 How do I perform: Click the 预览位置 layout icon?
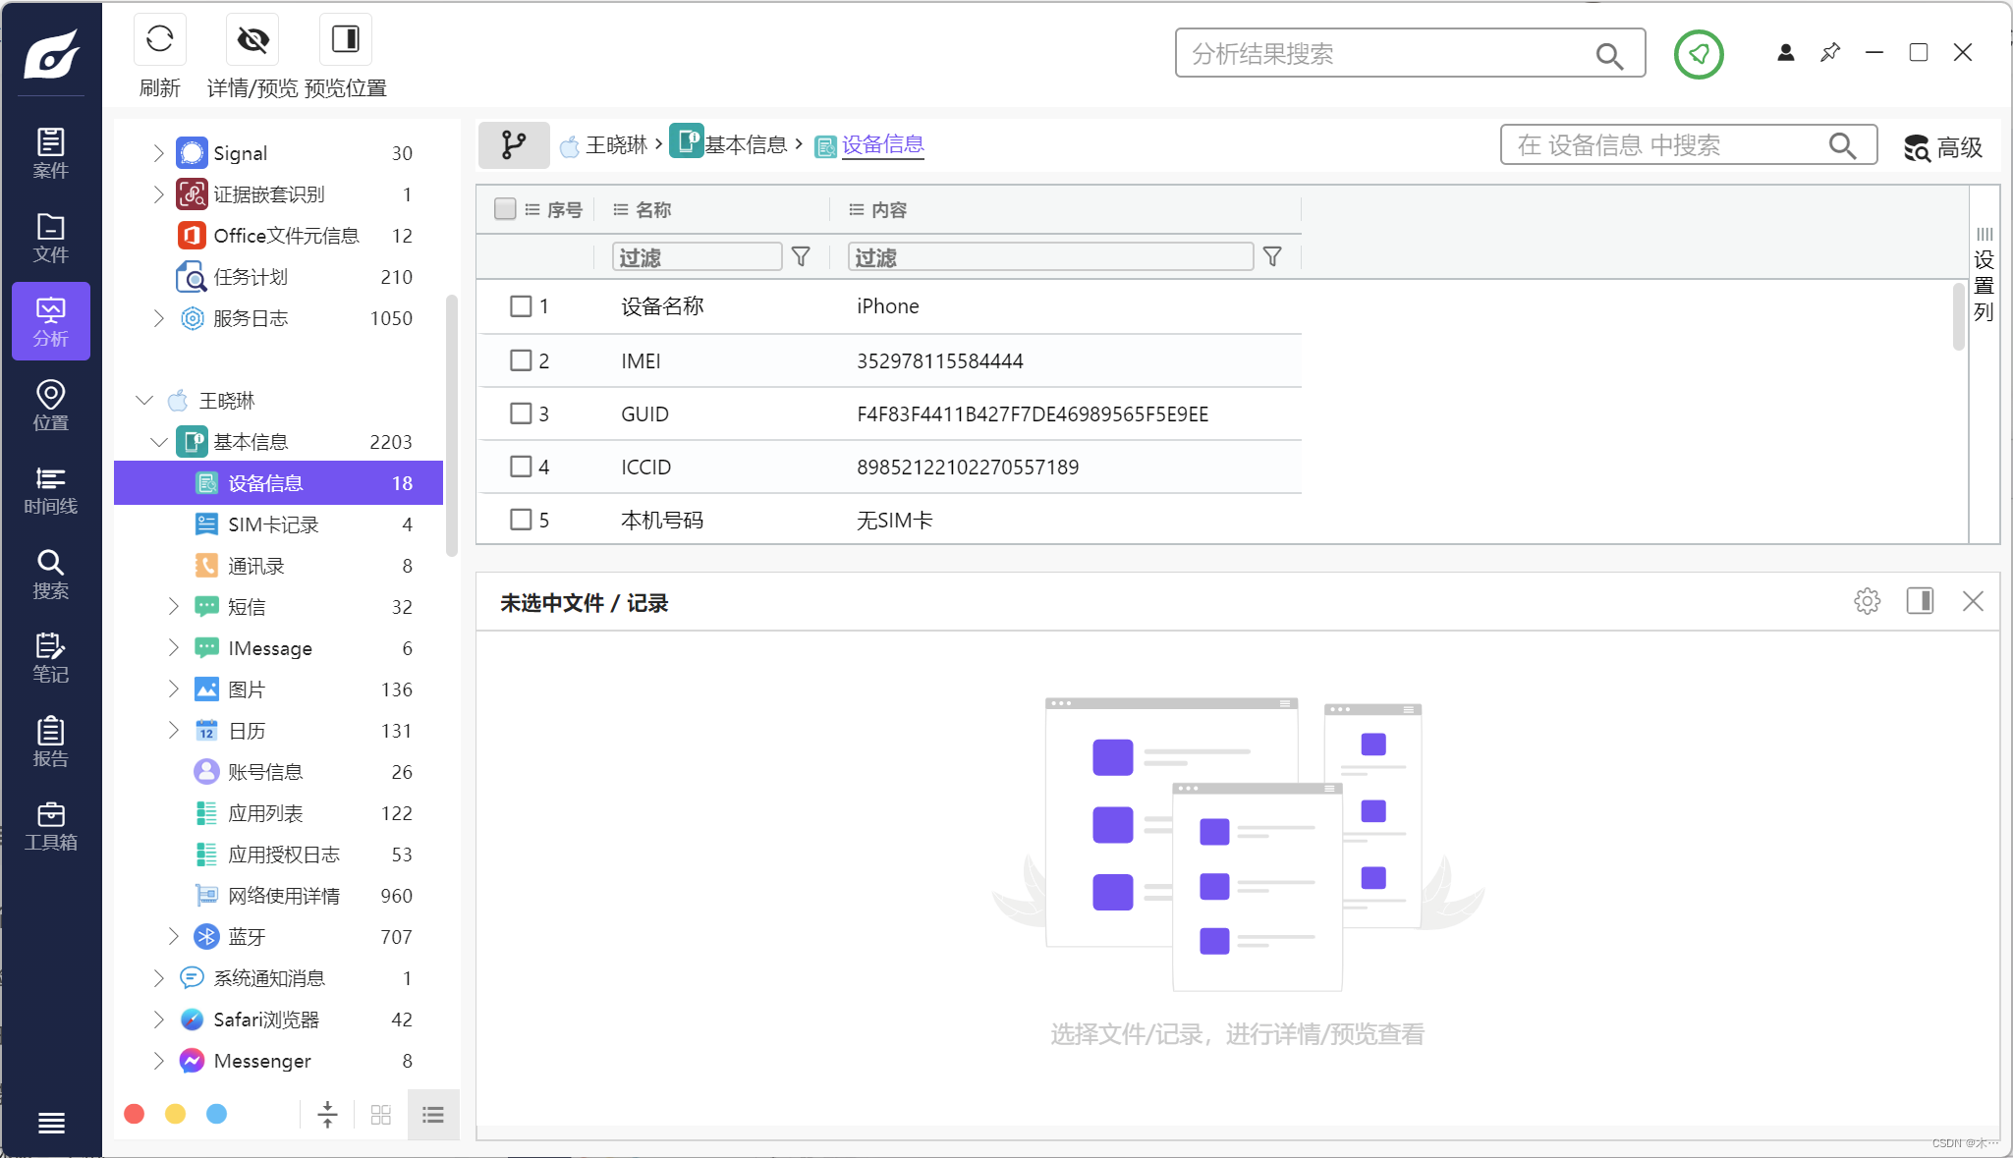[345, 39]
